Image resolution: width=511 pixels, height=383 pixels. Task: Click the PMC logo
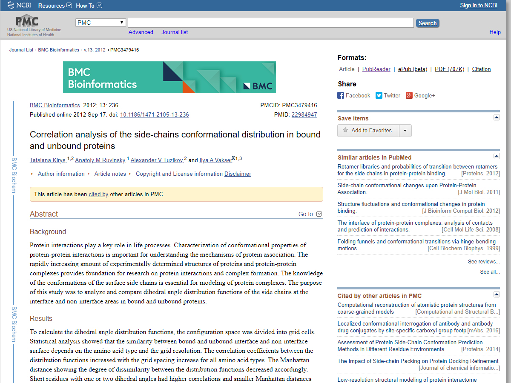click(x=27, y=21)
